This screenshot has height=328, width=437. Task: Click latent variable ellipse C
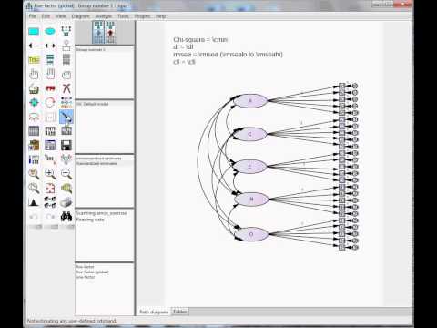pos(250,134)
